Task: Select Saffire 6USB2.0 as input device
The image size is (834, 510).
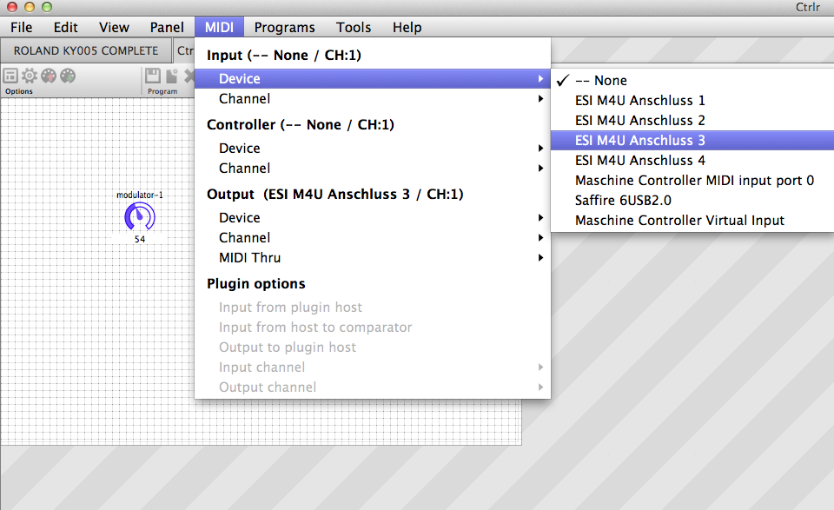Action: [x=623, y=201]
